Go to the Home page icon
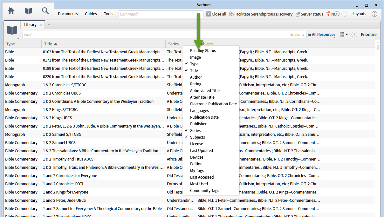Screen dimensions: 384x217 (x=11, y=11)
